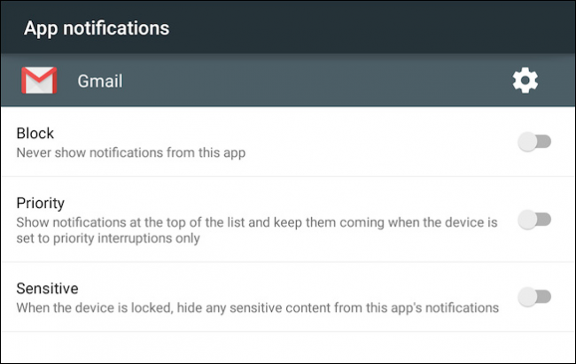Select the Gmail app name label
The height and width of the screenshot is (364, 576).
[99, 81]
